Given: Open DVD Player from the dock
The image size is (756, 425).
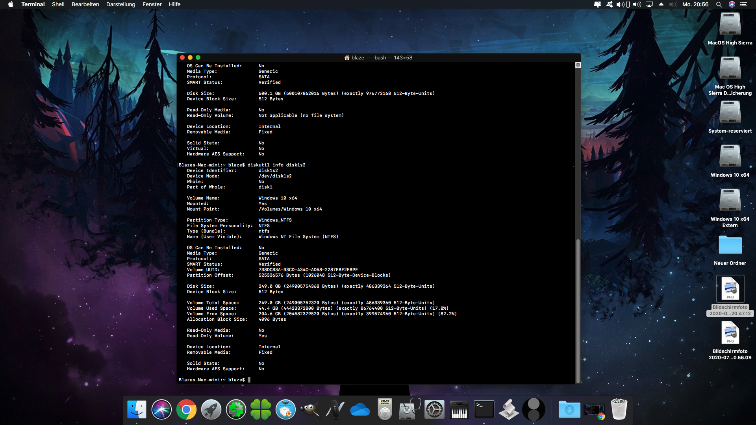Looking at the screenshot, I should point(385,410).
